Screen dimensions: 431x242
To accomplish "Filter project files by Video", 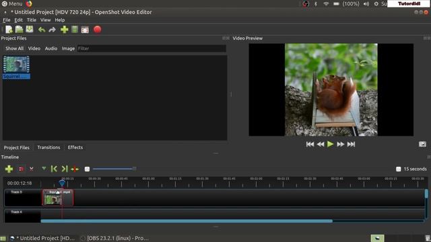I will click(x=34, y=48).
